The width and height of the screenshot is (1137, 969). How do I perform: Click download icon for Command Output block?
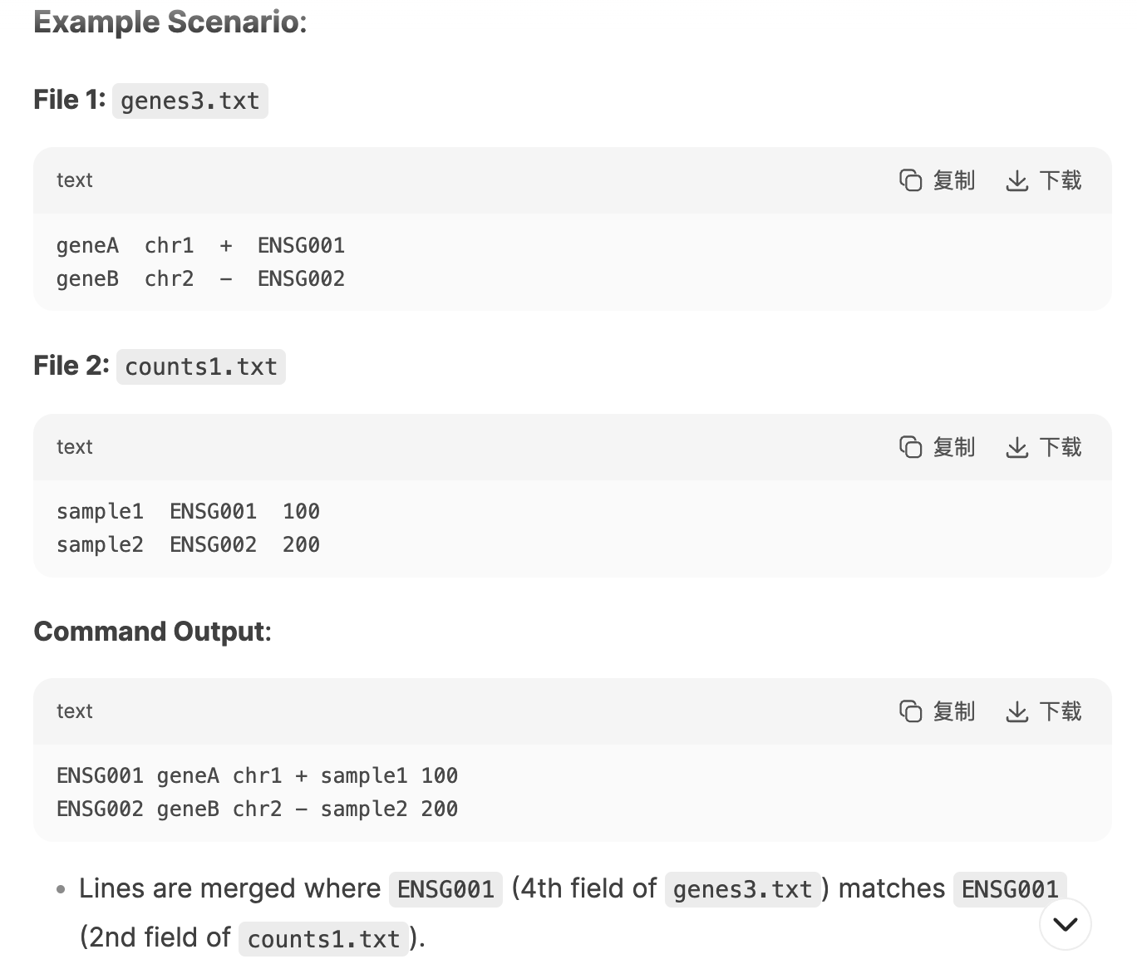[x=1017, y=711]
